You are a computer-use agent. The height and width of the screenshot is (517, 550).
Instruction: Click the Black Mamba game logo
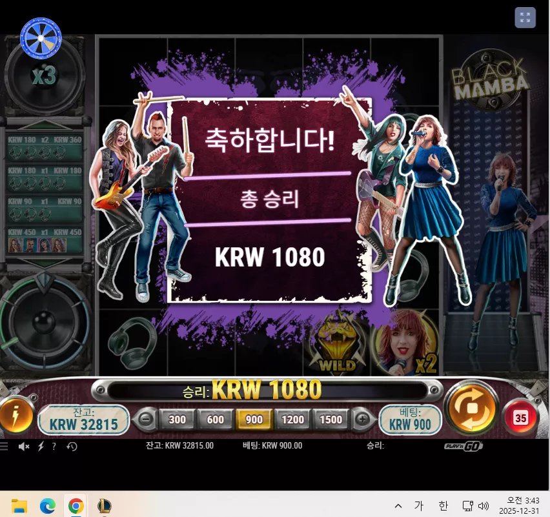[491, 80]
